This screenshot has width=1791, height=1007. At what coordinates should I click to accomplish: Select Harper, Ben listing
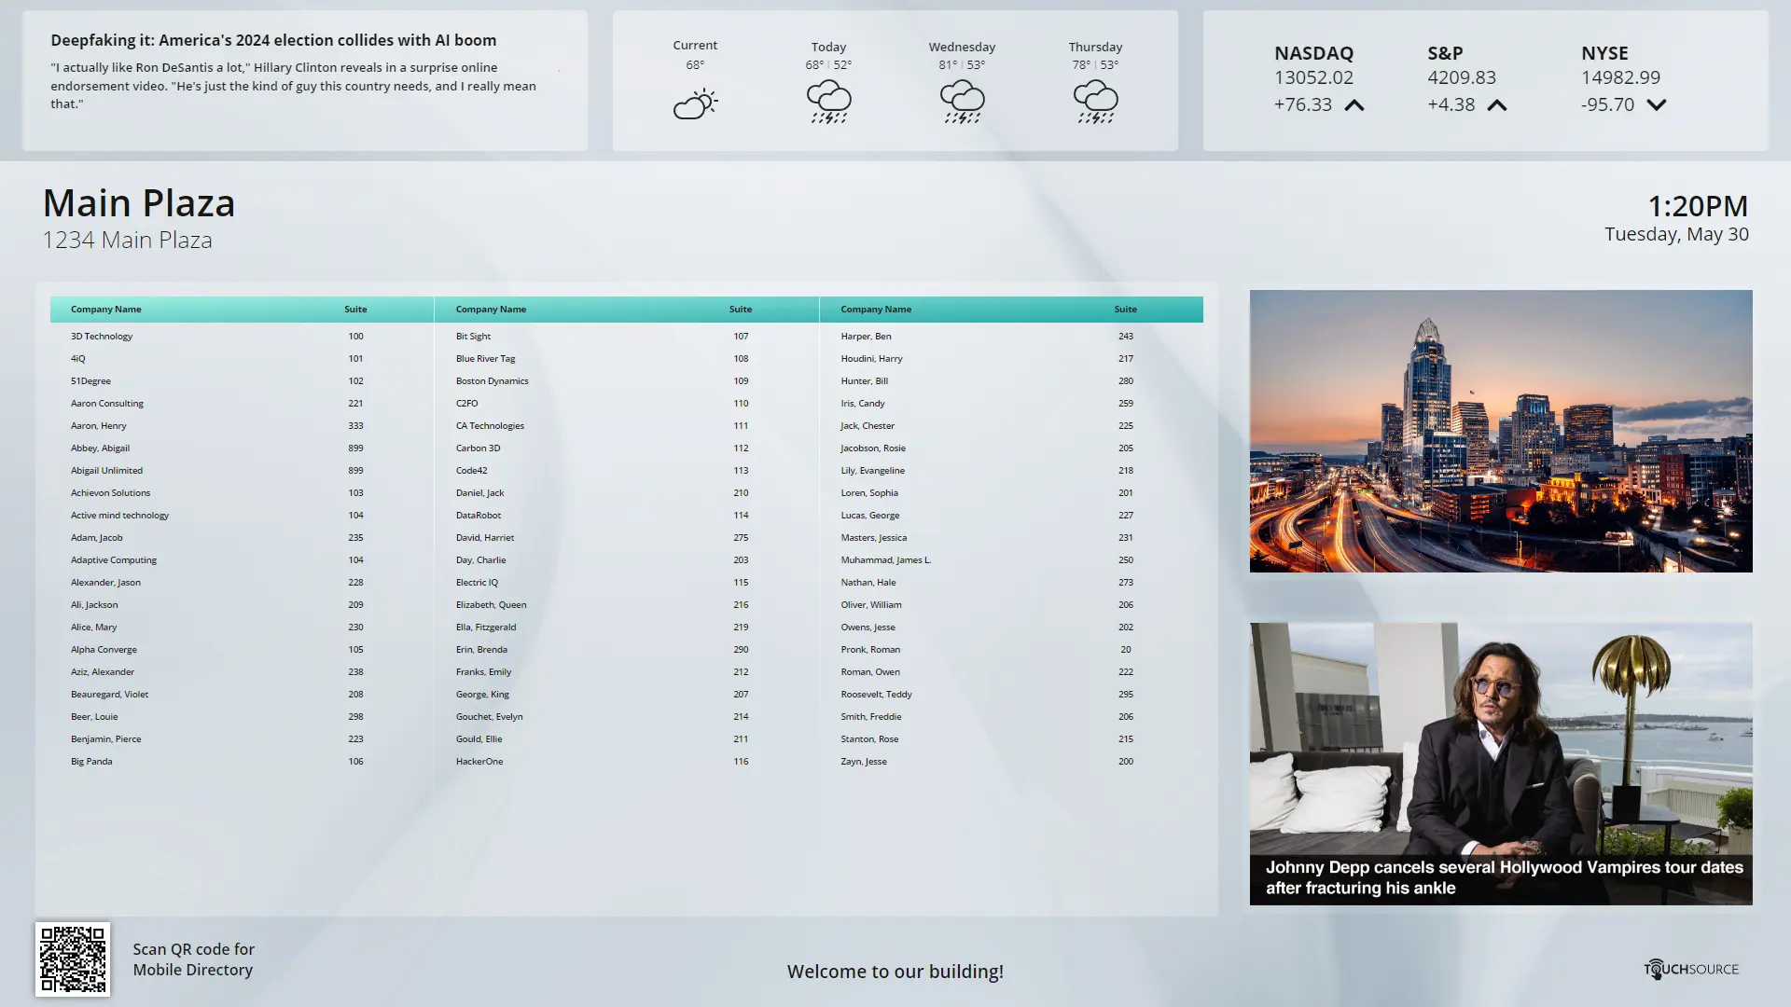click(1011, 337)
